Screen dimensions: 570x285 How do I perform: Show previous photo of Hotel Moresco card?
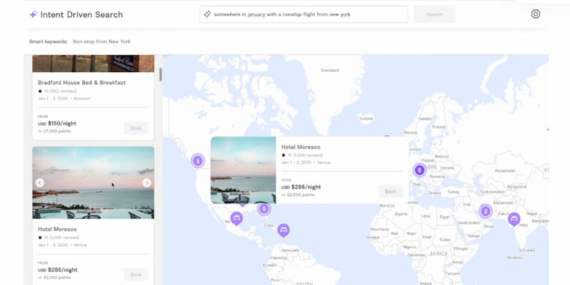(40, 183)
